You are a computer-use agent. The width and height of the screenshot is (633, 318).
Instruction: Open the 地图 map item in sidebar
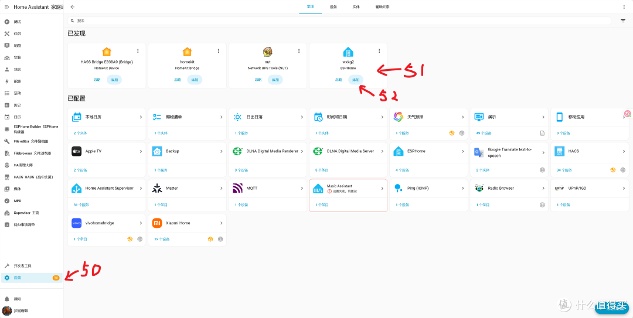(32, 46)
